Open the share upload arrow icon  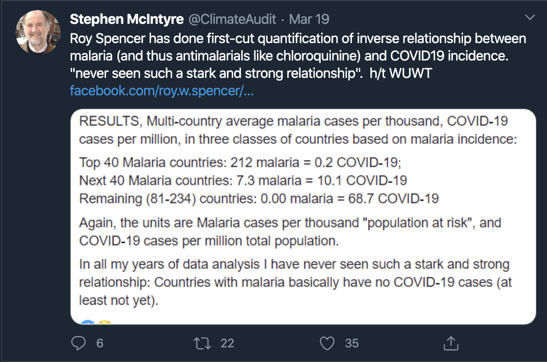pyautogui.click(x=451, y=343)
